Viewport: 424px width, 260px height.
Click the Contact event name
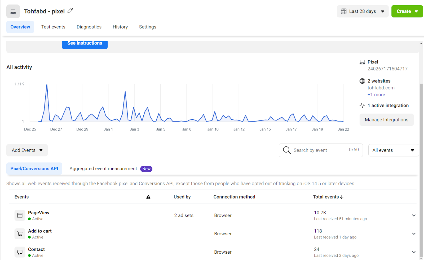(36, 249)
